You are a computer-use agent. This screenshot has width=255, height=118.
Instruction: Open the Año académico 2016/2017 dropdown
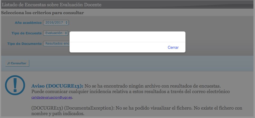tap(56, 23)
